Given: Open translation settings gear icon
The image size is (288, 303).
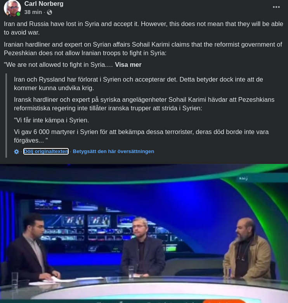Looking at the screenshot, I should click(x=16, y=151).
